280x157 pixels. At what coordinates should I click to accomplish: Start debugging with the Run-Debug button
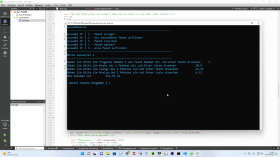tap(5, 140)
